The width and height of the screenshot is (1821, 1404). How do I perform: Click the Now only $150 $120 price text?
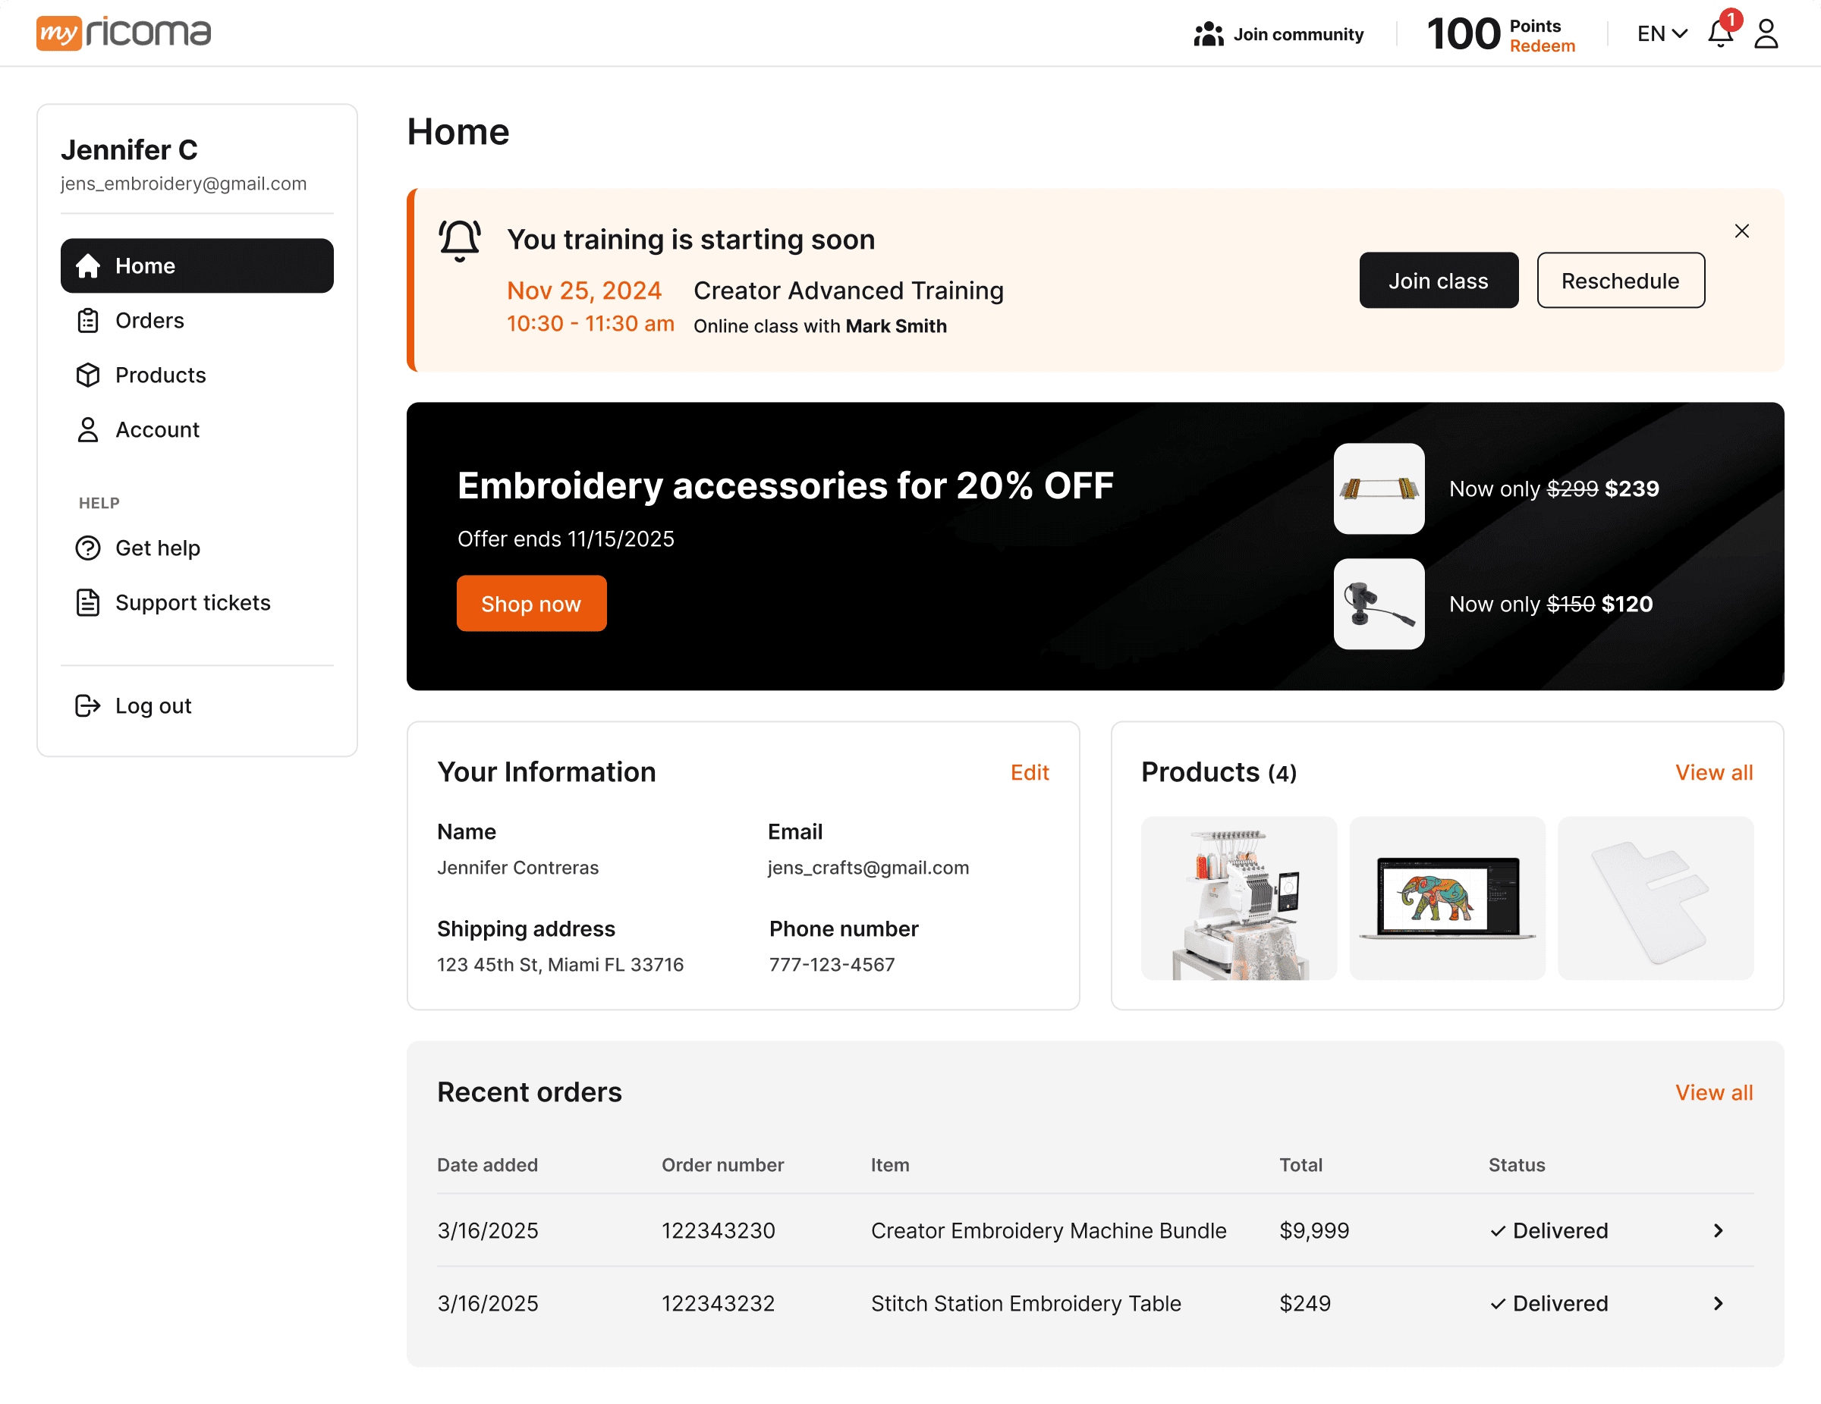[1551, 604]
